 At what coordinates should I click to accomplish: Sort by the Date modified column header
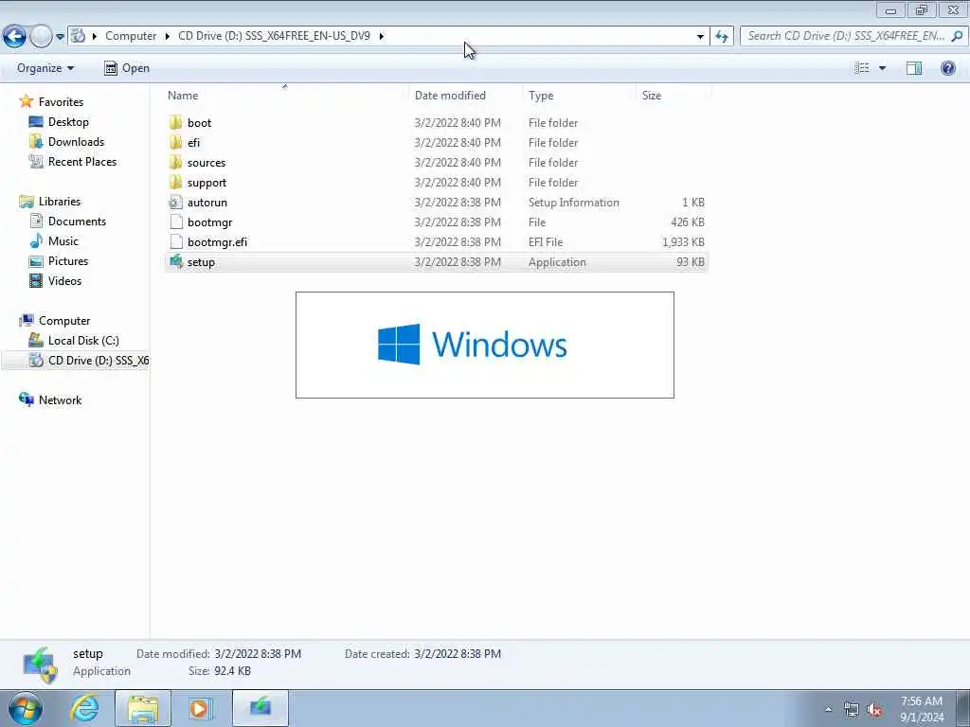tap(450, 96)
